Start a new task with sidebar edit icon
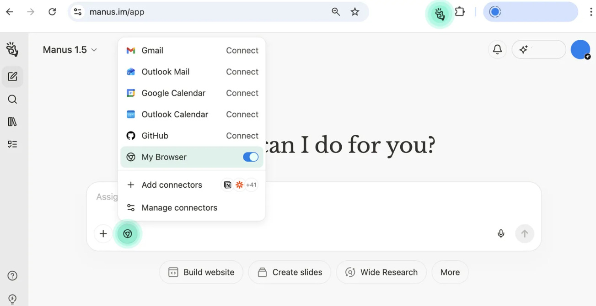 [x=12, y=76]
